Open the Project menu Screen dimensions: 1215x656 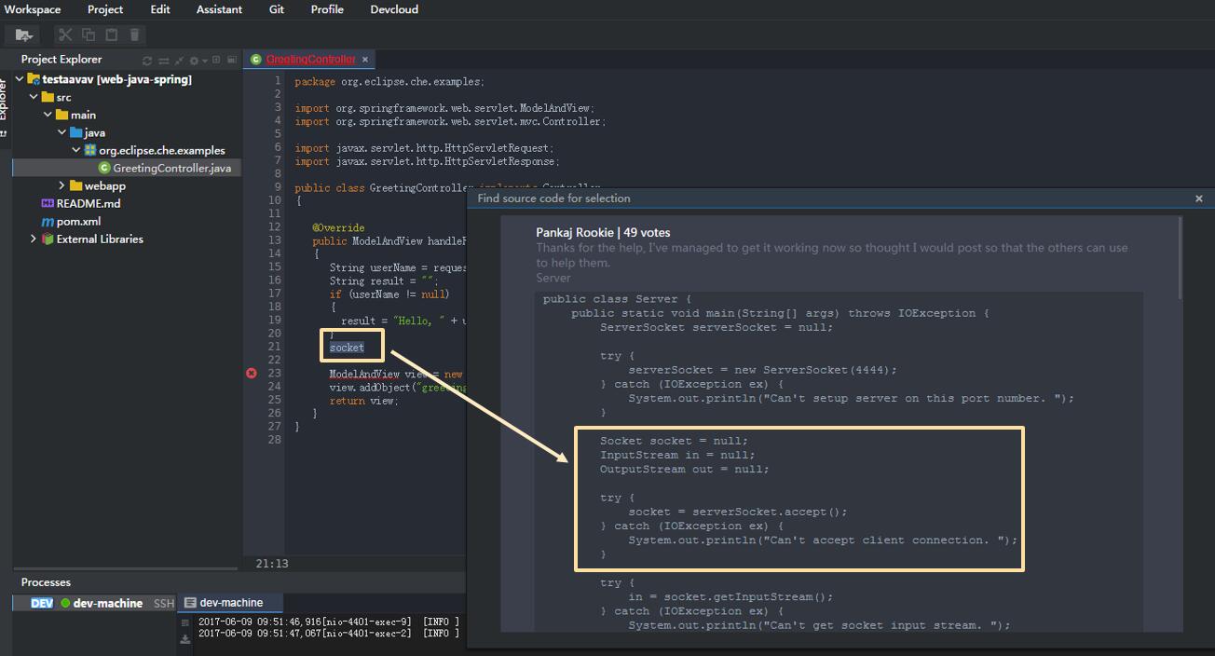105,9
